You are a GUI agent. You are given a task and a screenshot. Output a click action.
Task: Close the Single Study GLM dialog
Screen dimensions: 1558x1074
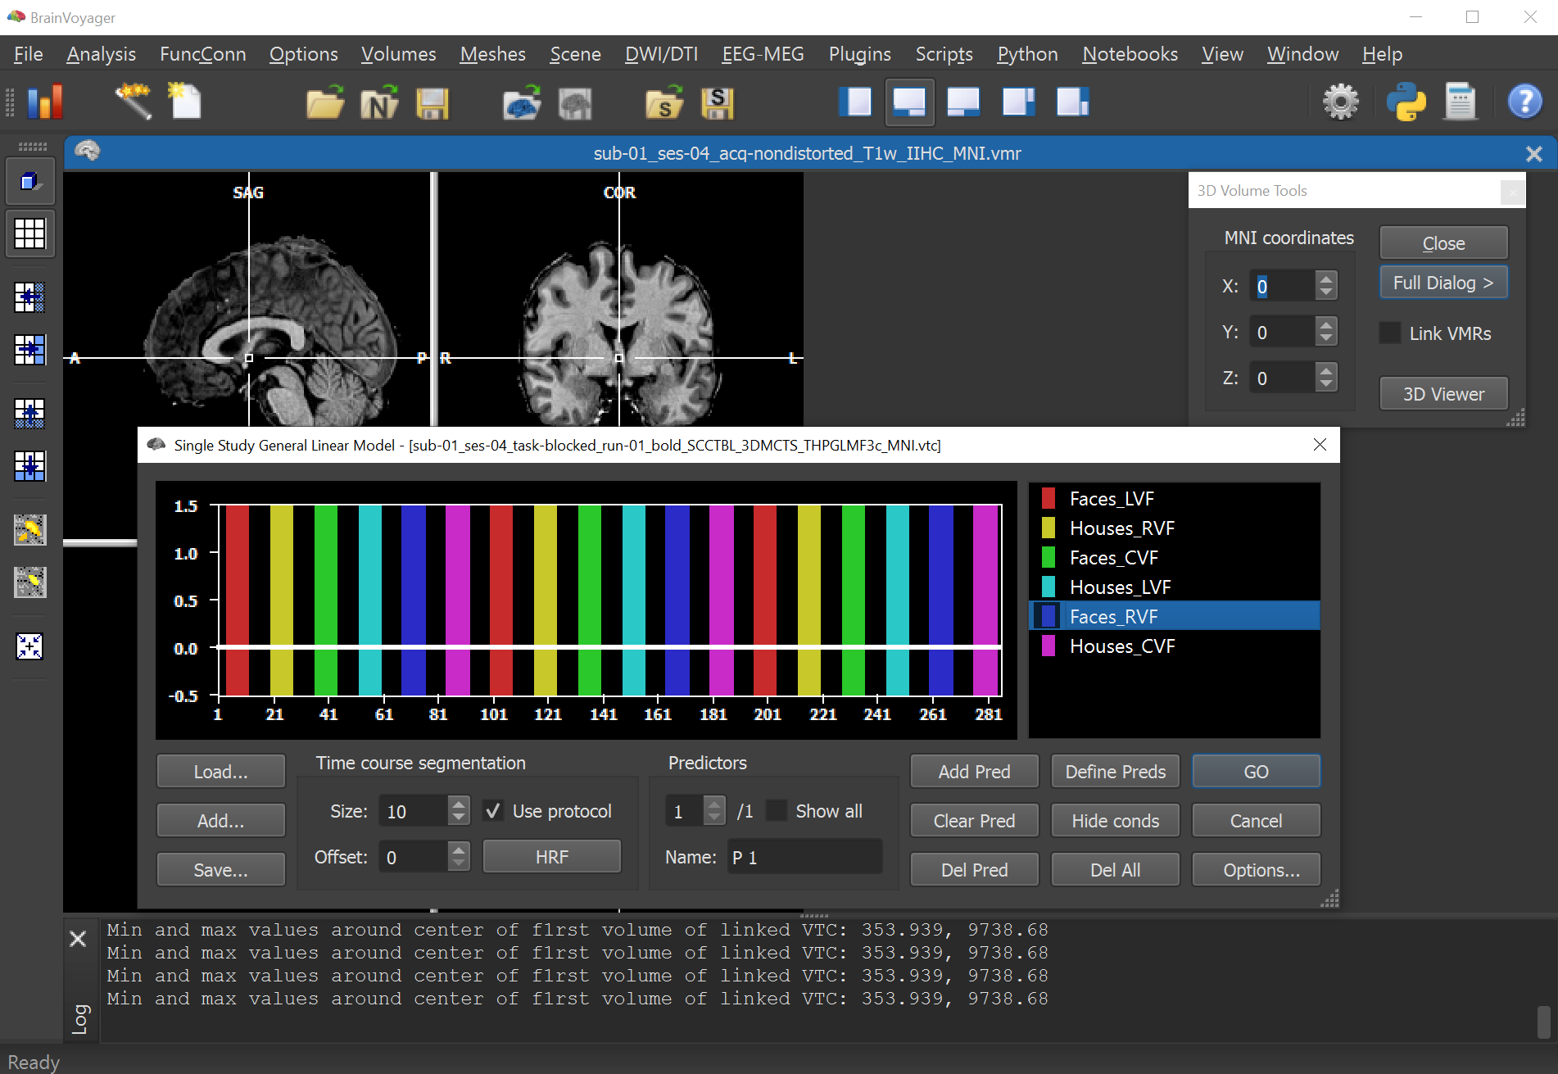point(1320,445)
